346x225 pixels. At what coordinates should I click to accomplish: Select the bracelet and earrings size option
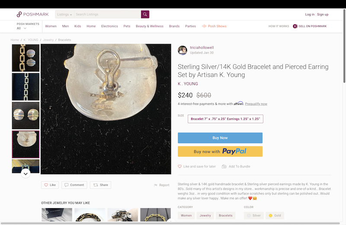point(225,119)
